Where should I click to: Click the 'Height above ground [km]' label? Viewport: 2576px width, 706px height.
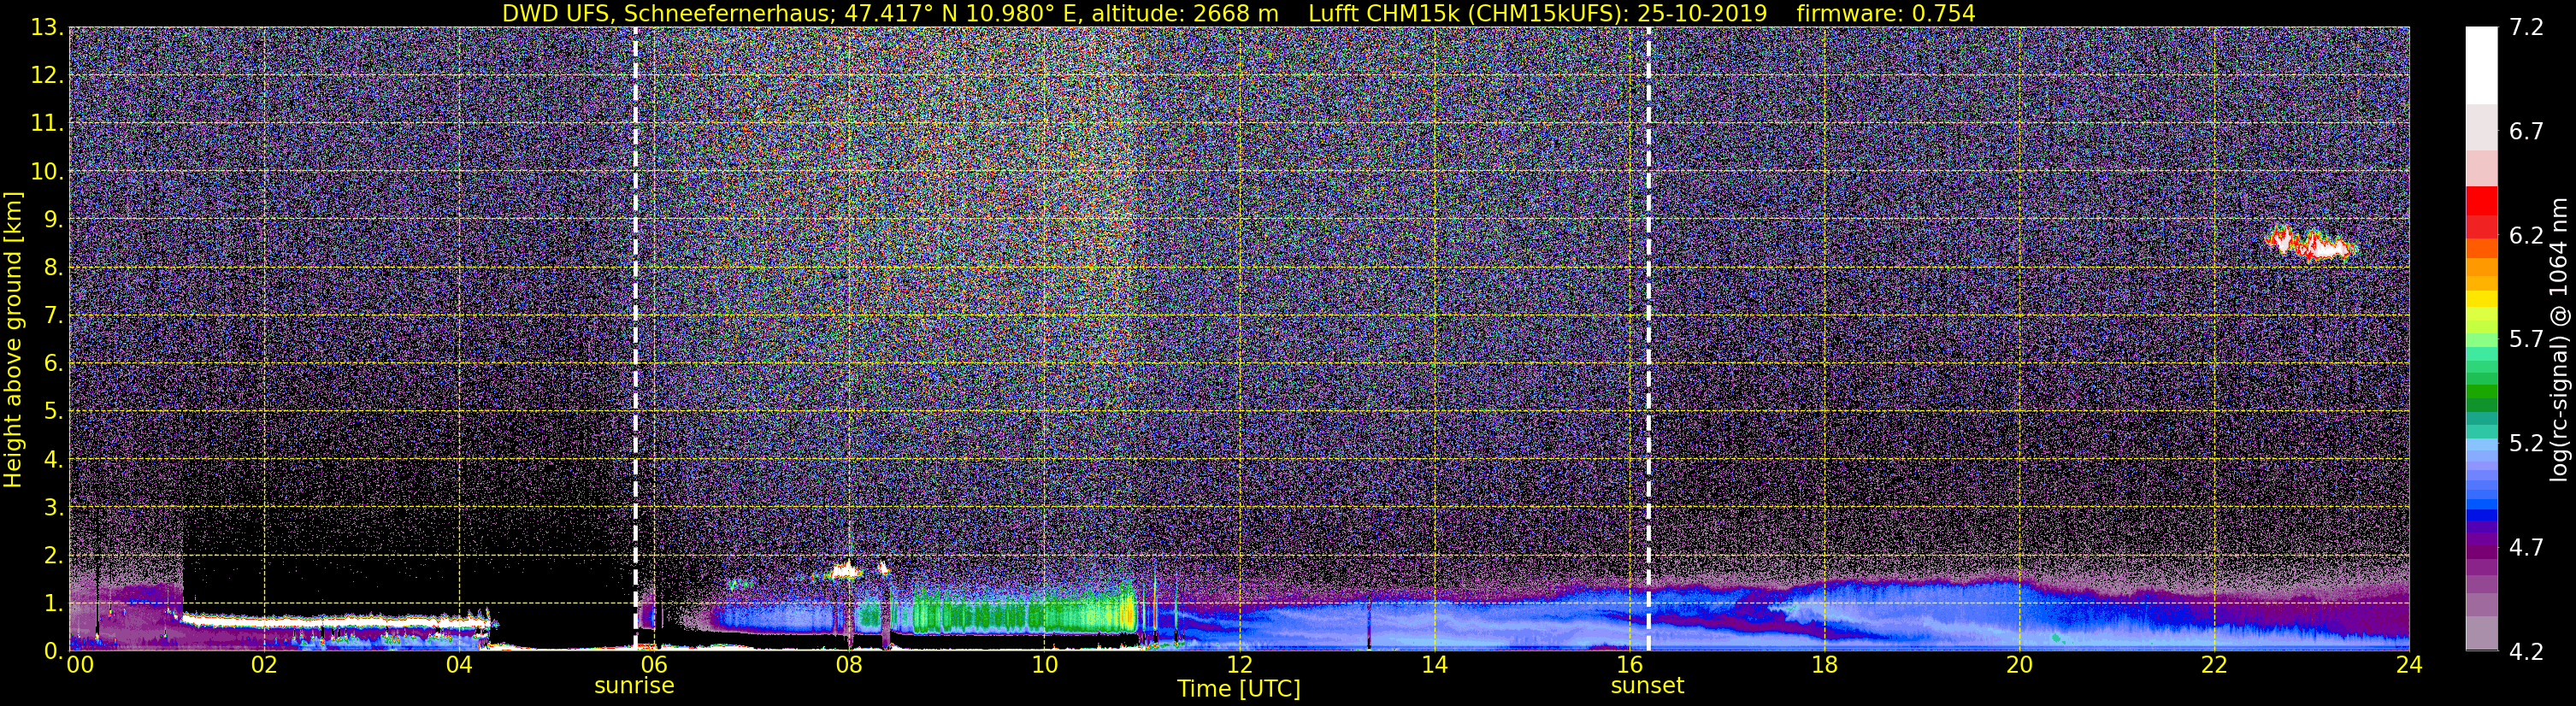(13, 339)
